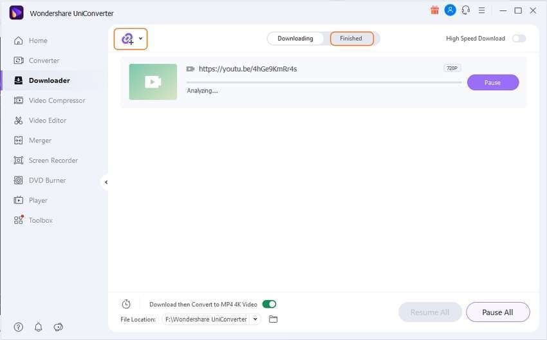Click the Home house icon
This screenshot has height=340, width=547.
tap(18, 41)
